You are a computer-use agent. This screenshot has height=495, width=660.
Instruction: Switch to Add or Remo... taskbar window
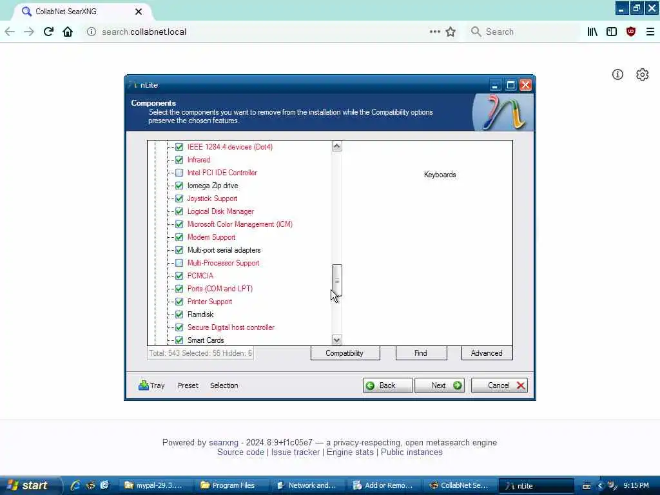pos(383,486)
